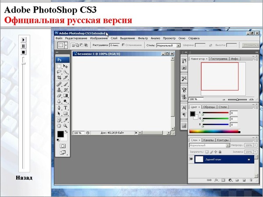Select the Eraser tool

(x=59, y=95)
